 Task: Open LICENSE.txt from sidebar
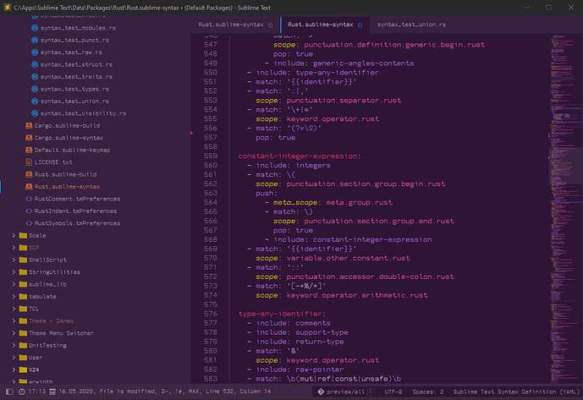(x=53, y=162)
